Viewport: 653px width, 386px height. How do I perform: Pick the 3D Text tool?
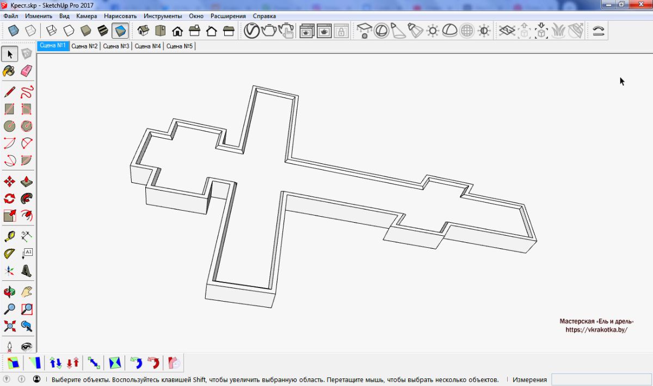[26, 271]
